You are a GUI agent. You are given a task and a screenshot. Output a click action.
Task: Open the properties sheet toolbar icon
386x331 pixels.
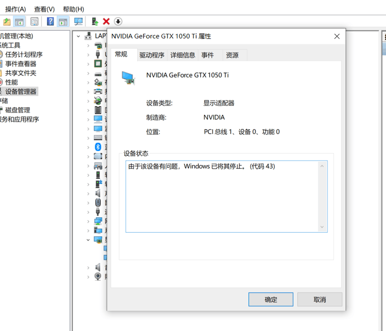tap(34, 22)
